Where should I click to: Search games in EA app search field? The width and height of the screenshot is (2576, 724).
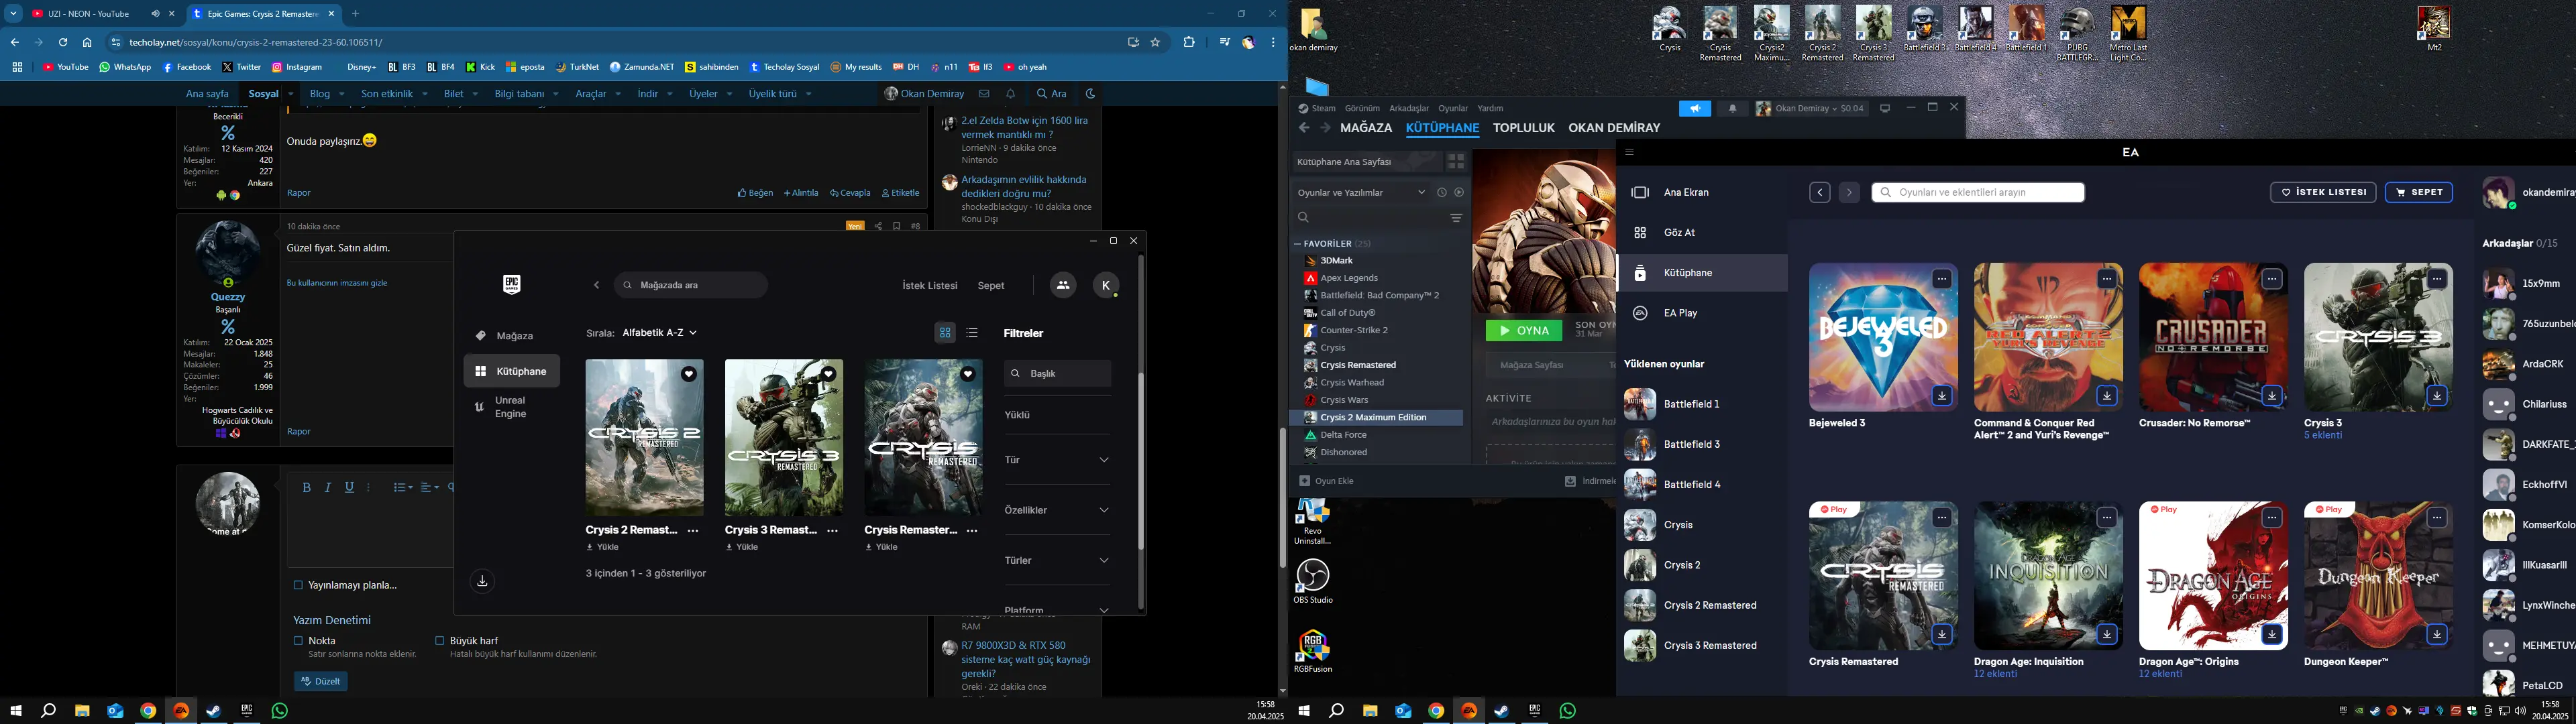[1978, 192]
